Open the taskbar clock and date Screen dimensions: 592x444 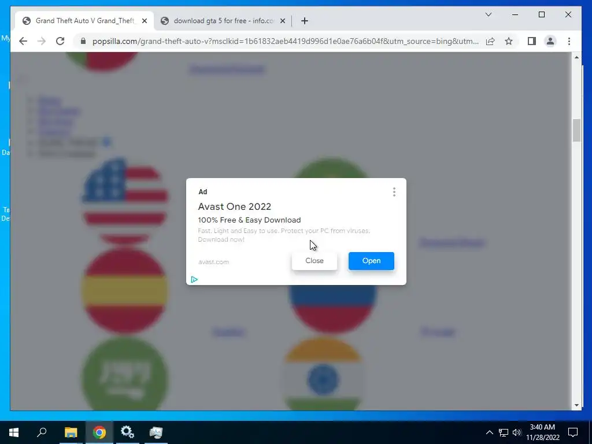pyautogui.click(x=542, y=432)
